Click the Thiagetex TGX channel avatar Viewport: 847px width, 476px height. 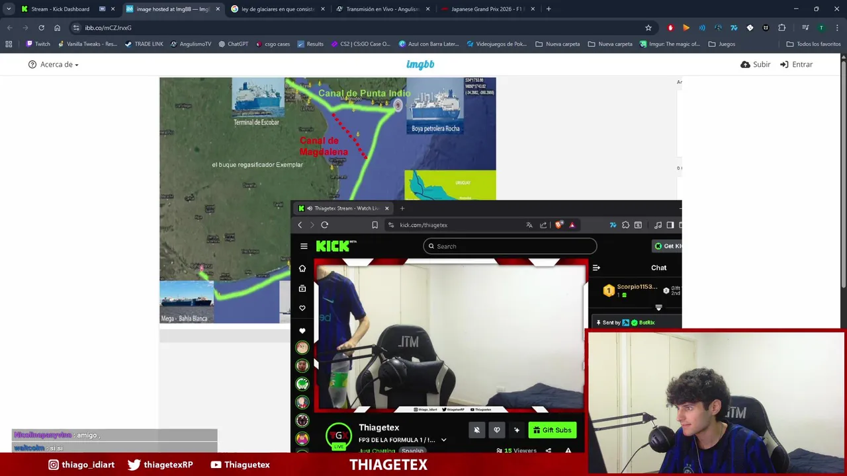point(339,436)
